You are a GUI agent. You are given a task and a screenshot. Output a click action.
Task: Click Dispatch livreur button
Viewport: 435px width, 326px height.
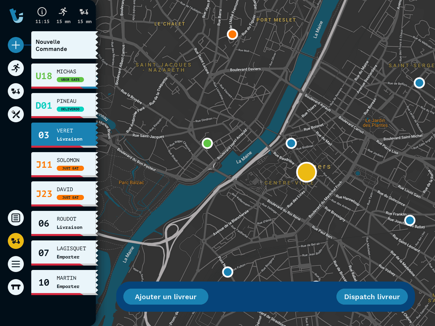[x=372, y=297]
